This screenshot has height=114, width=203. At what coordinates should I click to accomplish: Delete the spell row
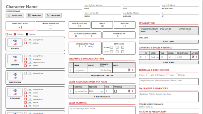196,57
